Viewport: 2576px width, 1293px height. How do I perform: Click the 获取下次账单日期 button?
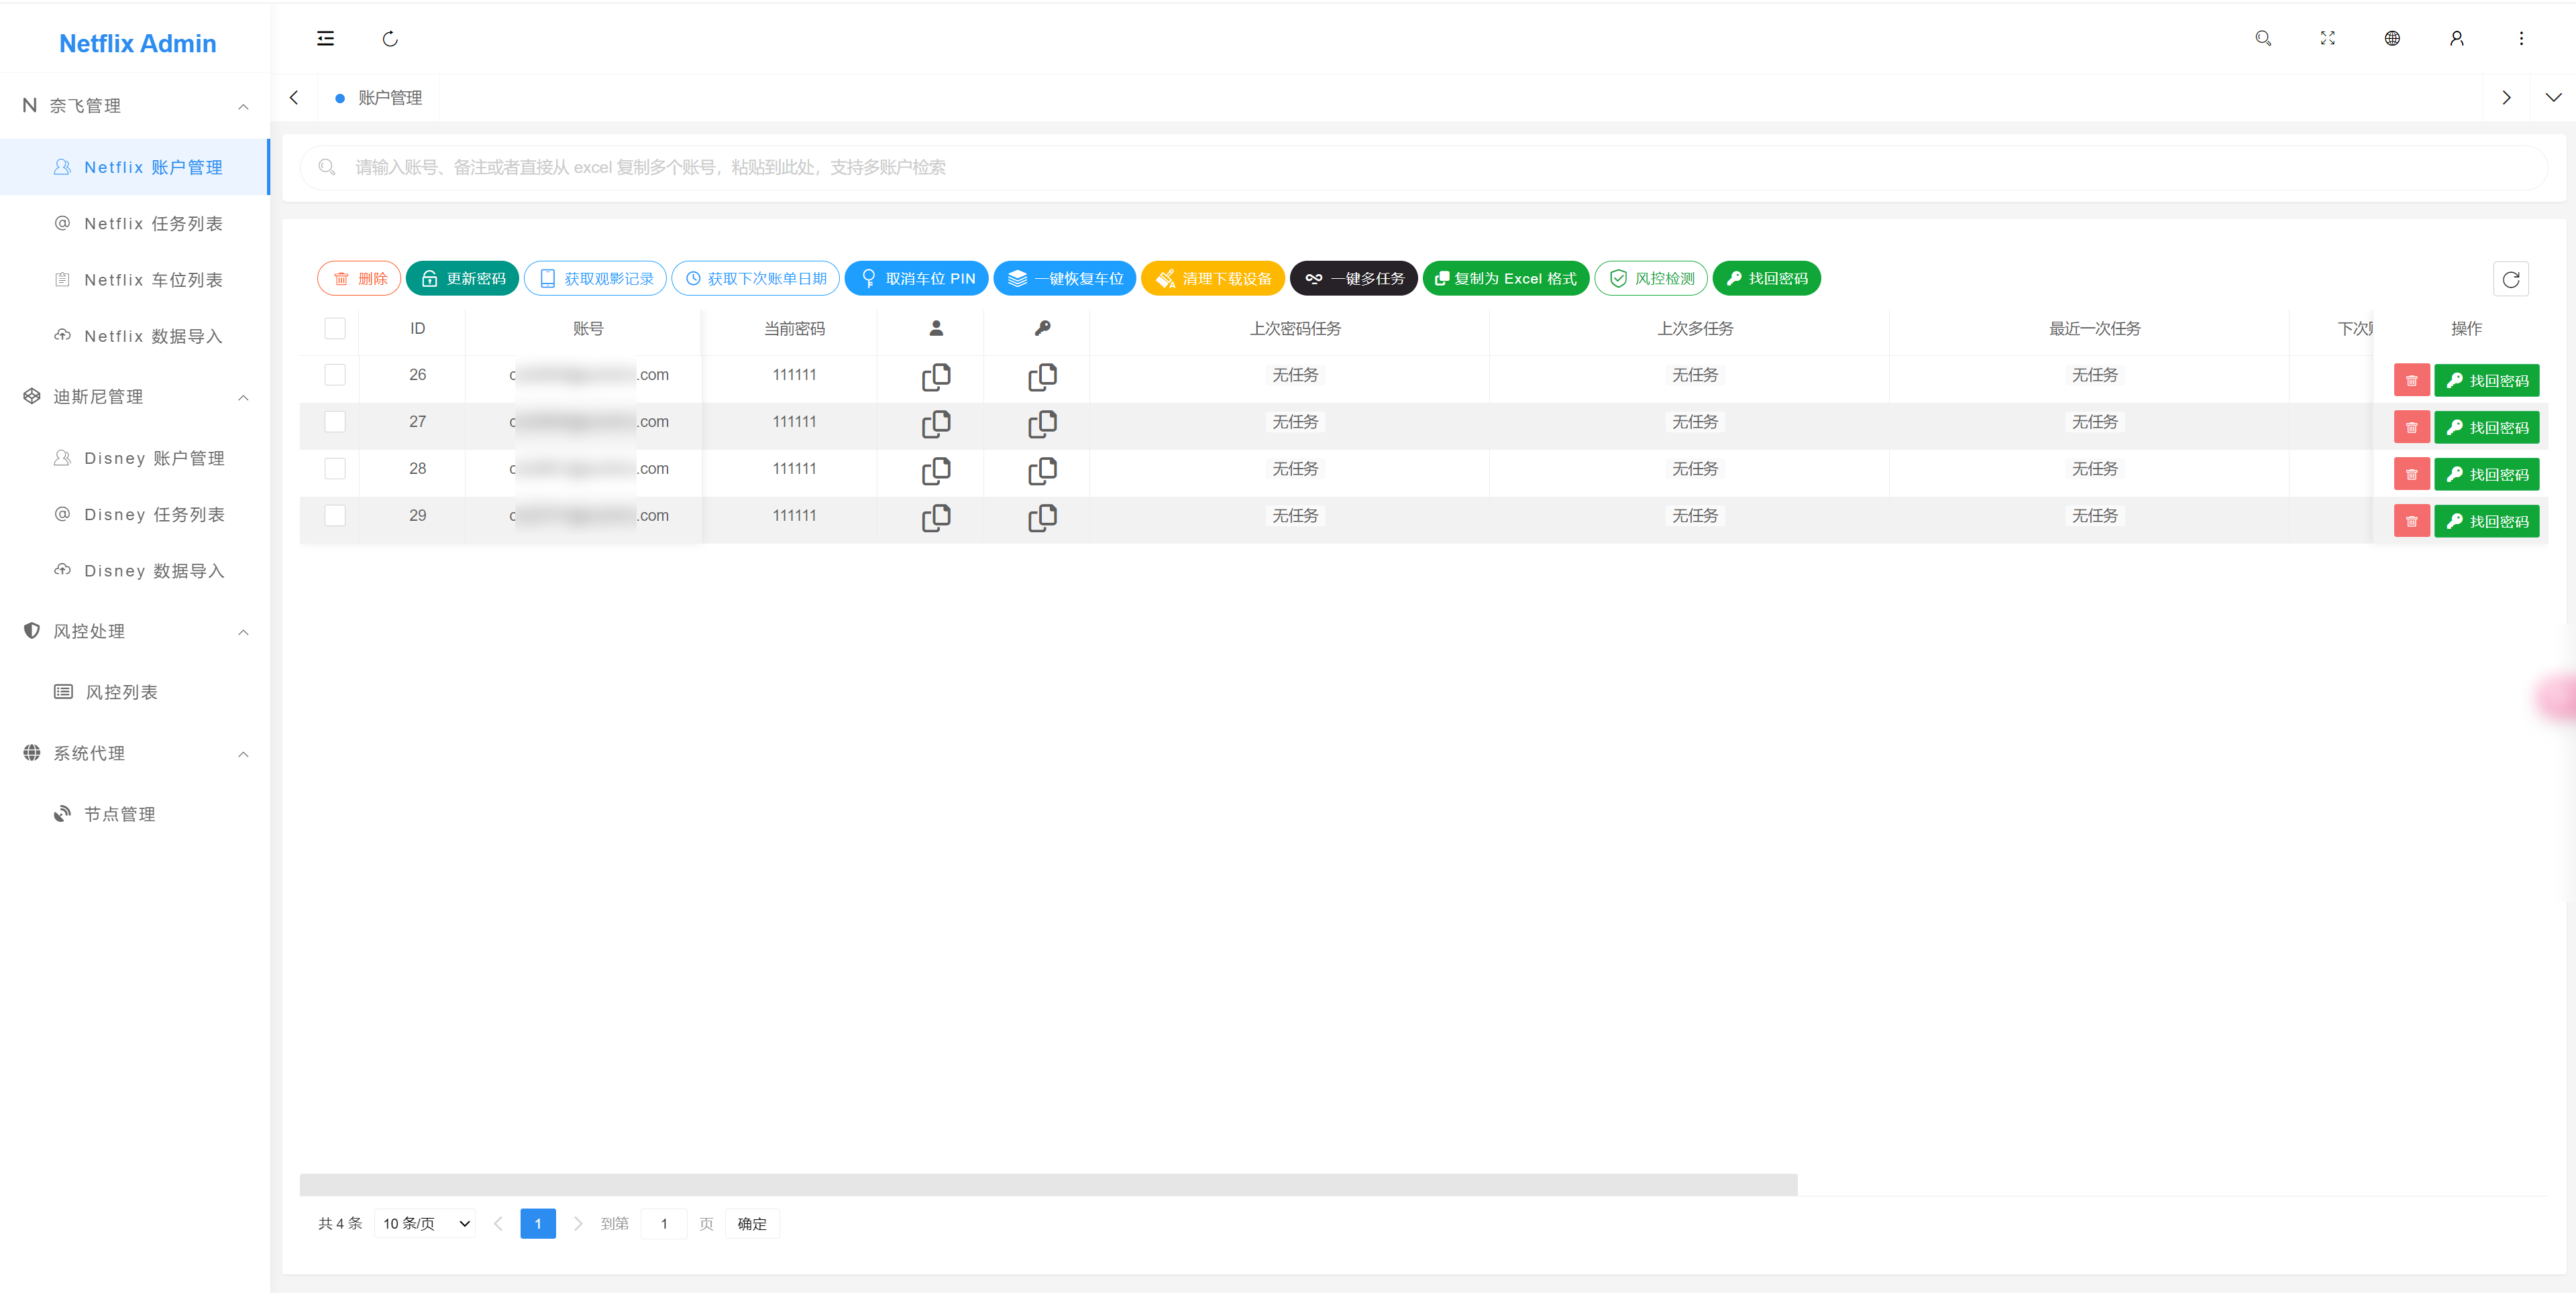(x=756, y=279)
